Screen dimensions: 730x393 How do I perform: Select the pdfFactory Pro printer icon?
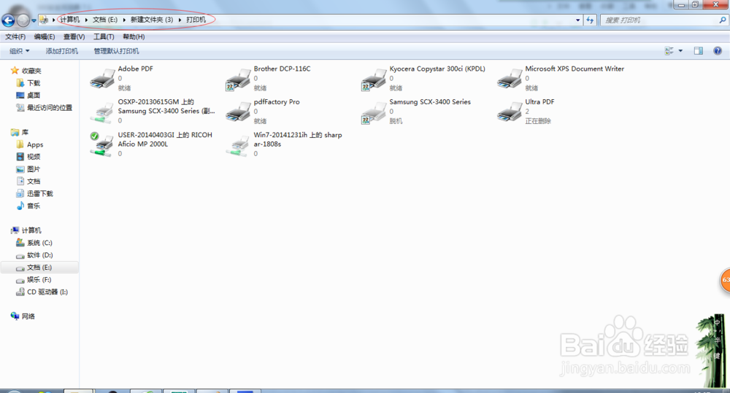click(x=239, y=112)
